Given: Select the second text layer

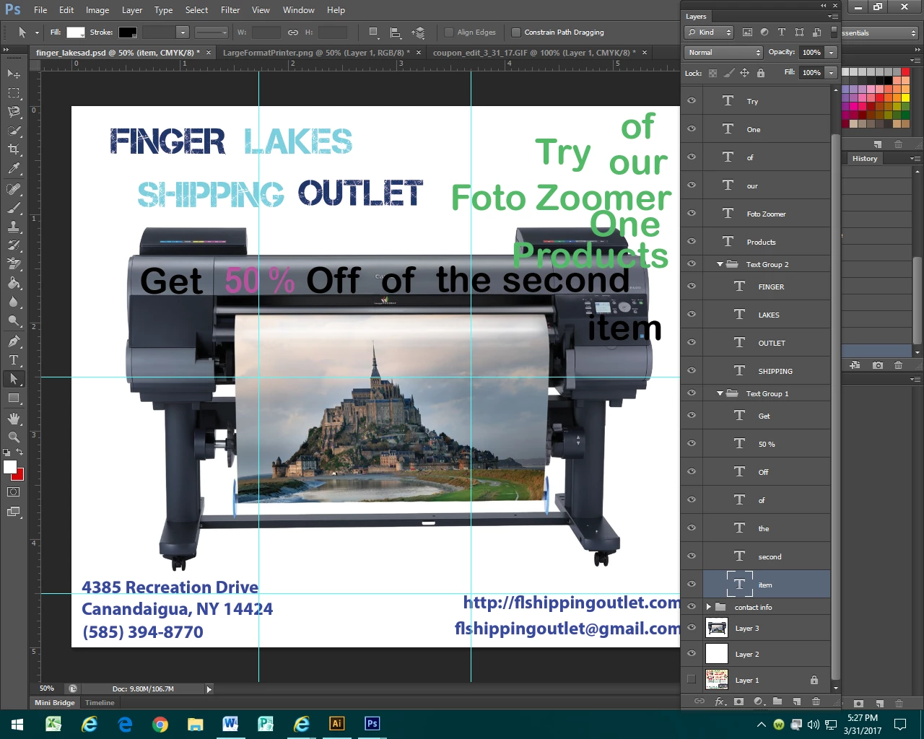Looking at the screenshot, I should [x=767, y=556].
